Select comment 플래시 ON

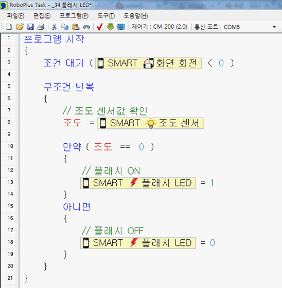[x=111, y=171]
